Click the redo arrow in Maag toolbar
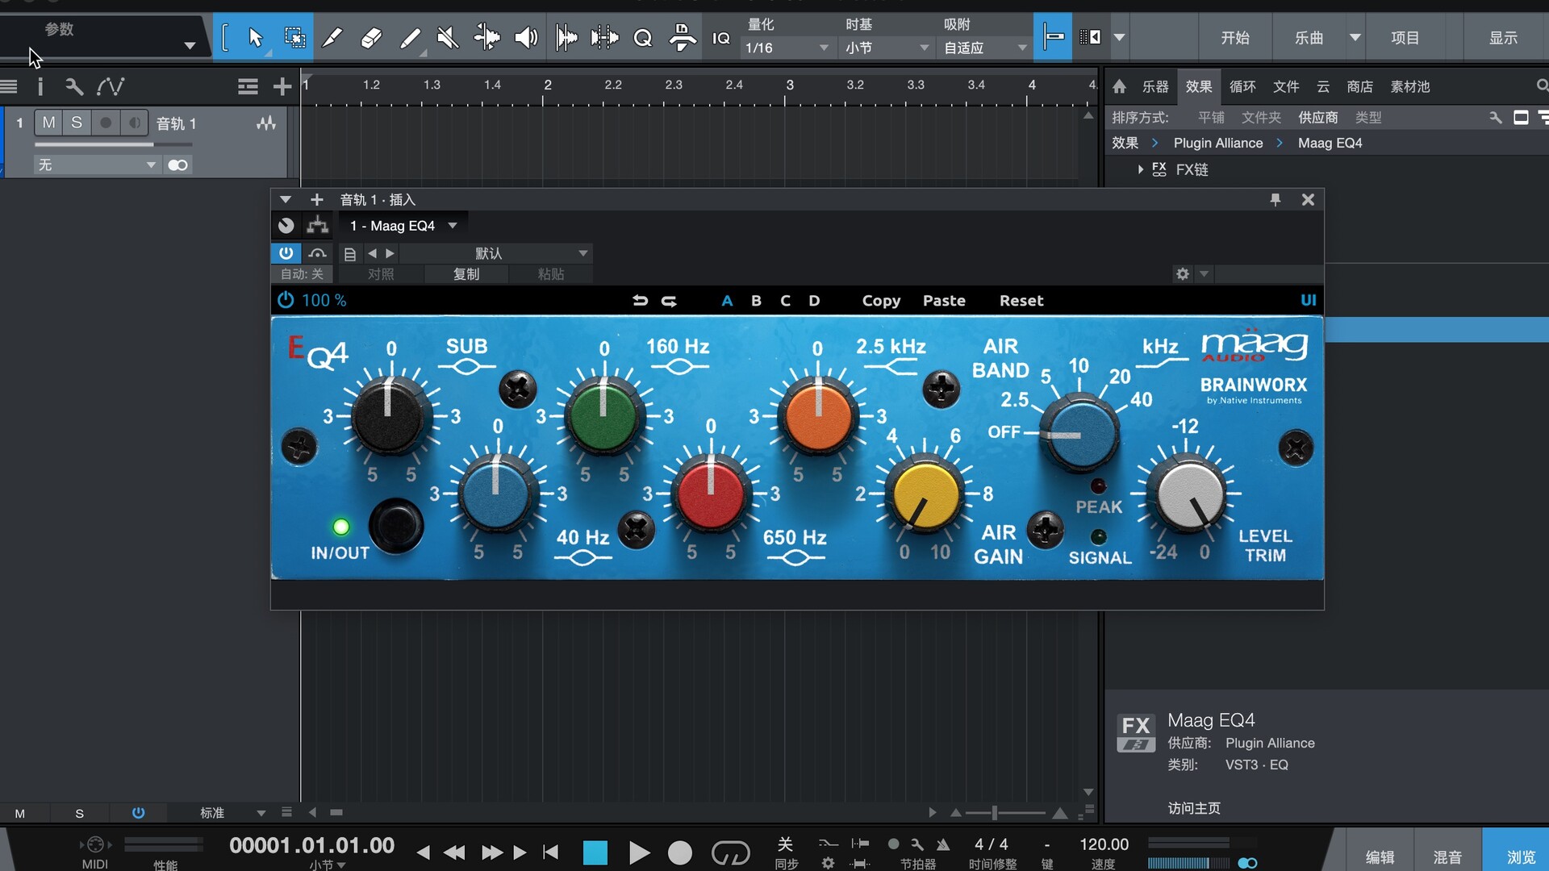 670,301
